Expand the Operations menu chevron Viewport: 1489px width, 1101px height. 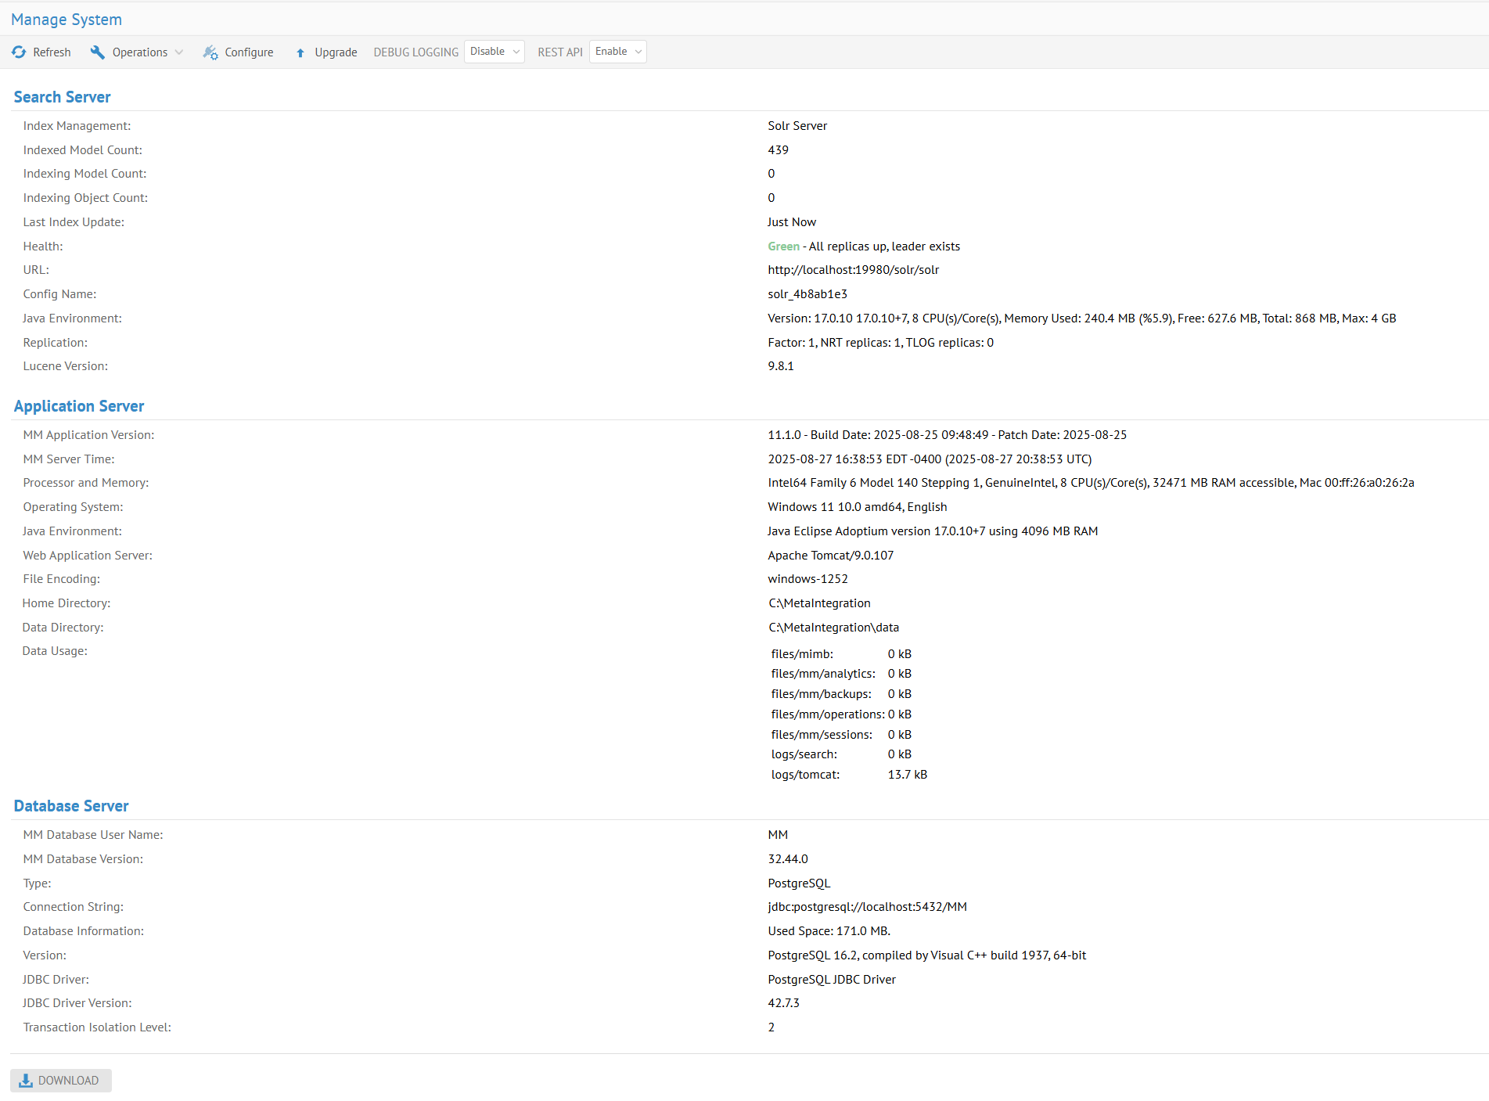pyautogui.click(x=179, y=52)
